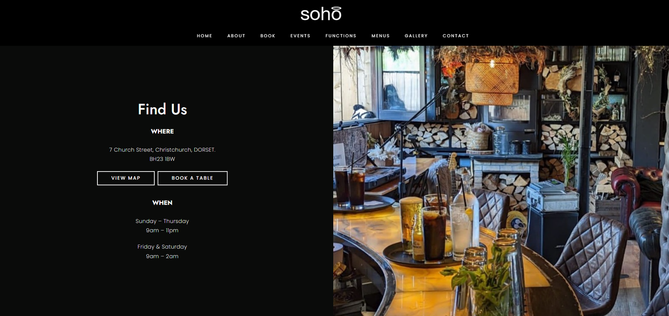The image size is (669, 316).
Task: Navigate to FUNCTIONS page
Action: coord(341,36)
